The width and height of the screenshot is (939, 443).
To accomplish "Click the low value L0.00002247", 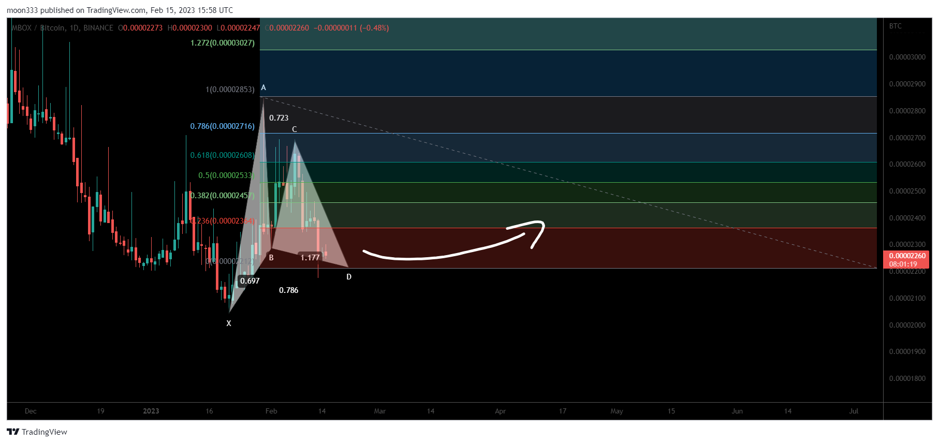I will click(x=238, y=28).
